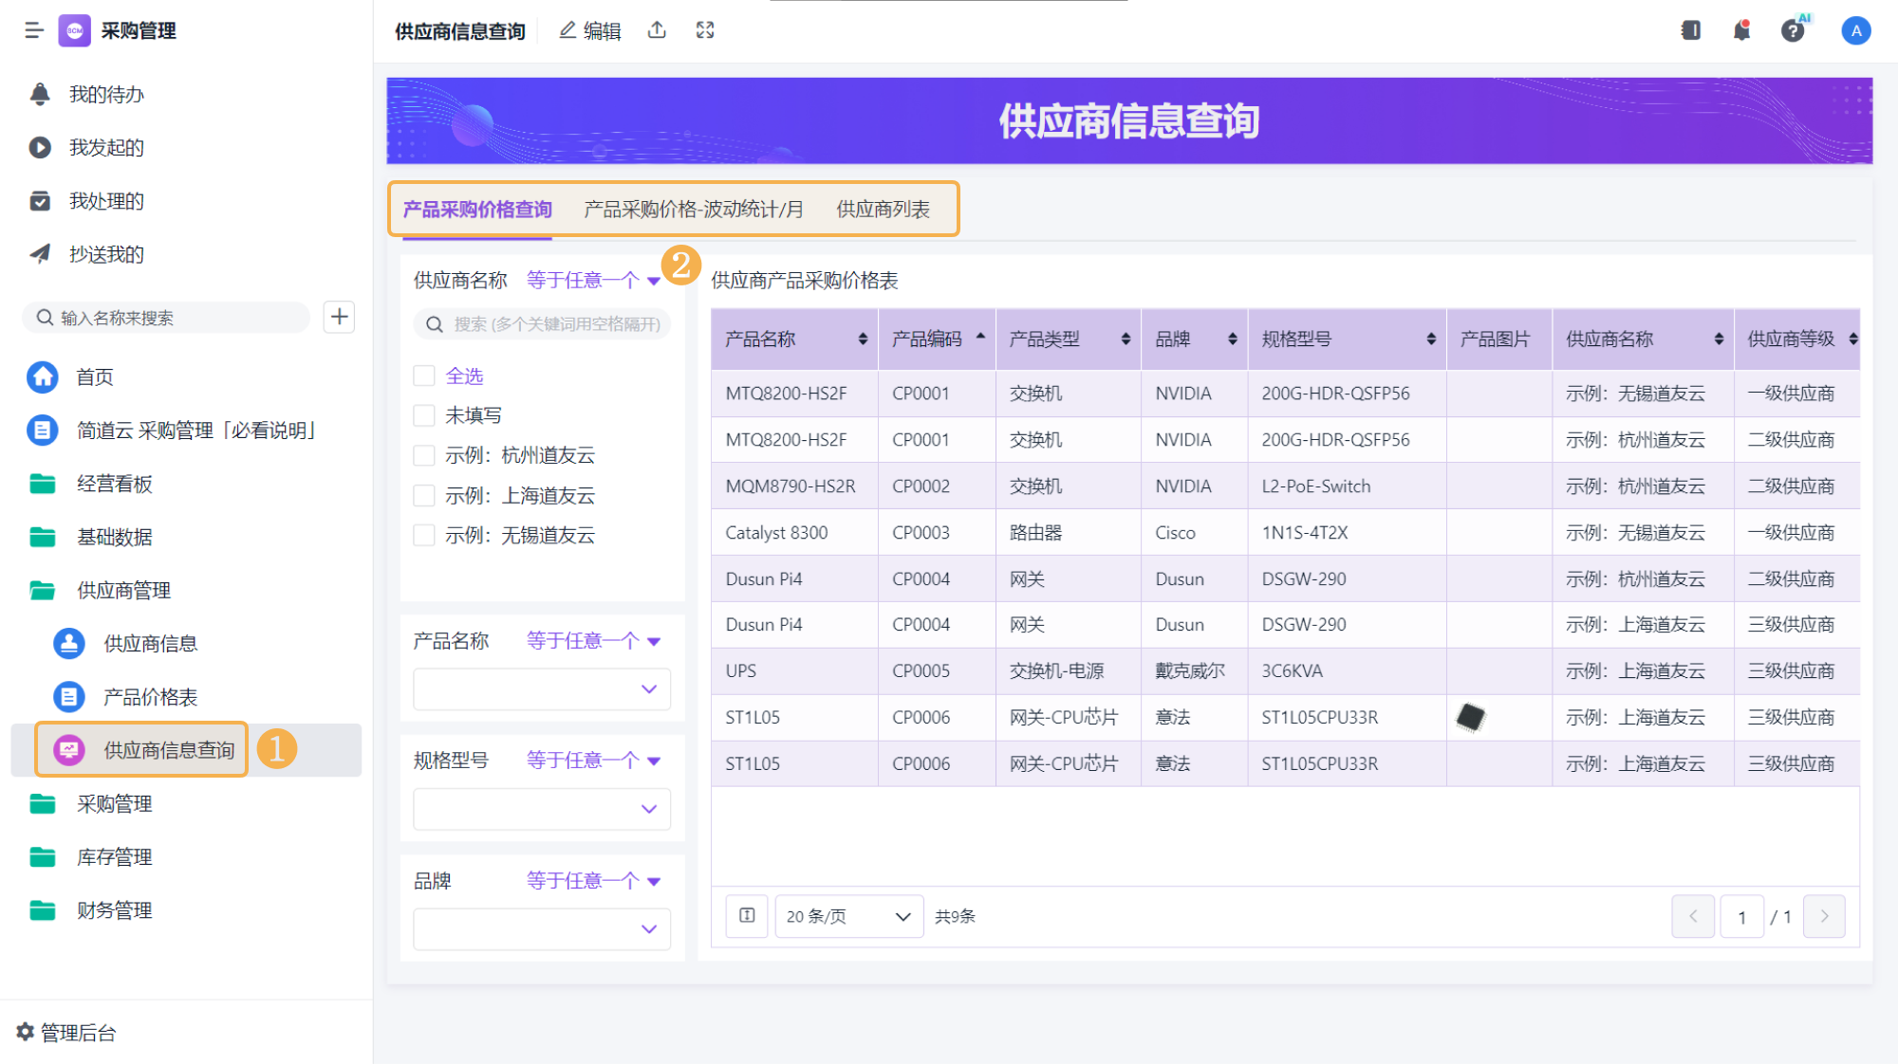Open the help question mark icon
The image size is (1898, 1064).
(1792, 30)
